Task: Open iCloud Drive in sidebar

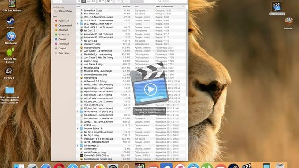Action: coord(63,11)
